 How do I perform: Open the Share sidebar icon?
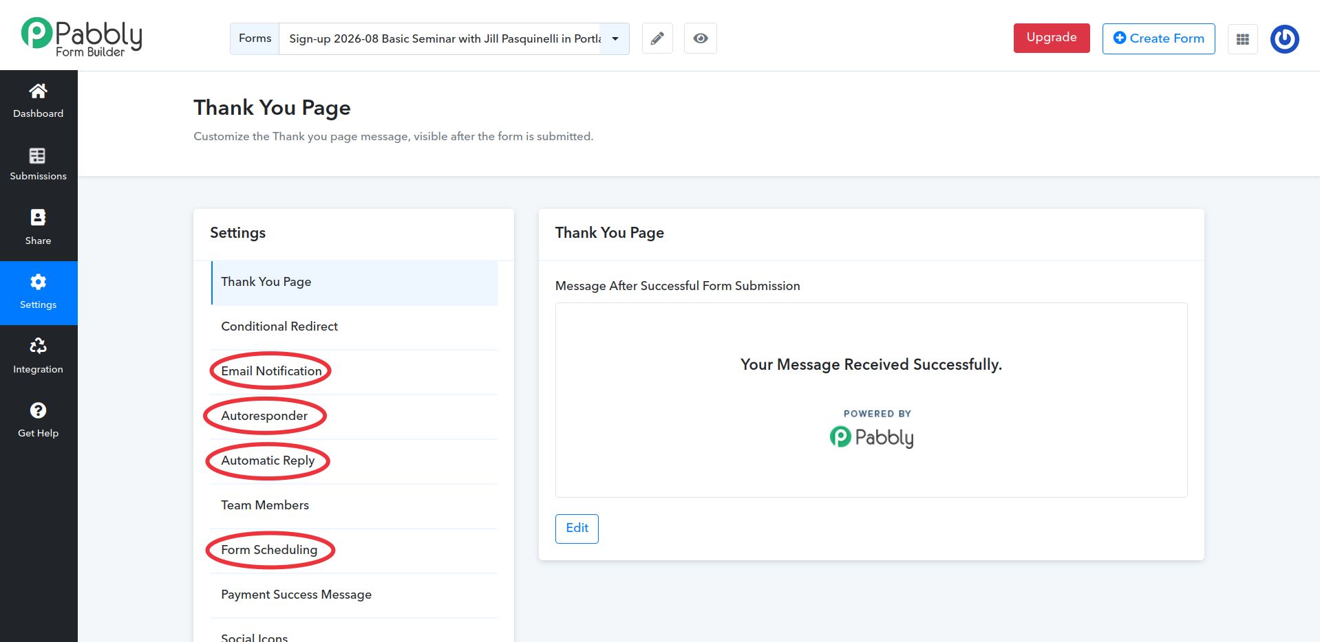click(x=38, y=217)
